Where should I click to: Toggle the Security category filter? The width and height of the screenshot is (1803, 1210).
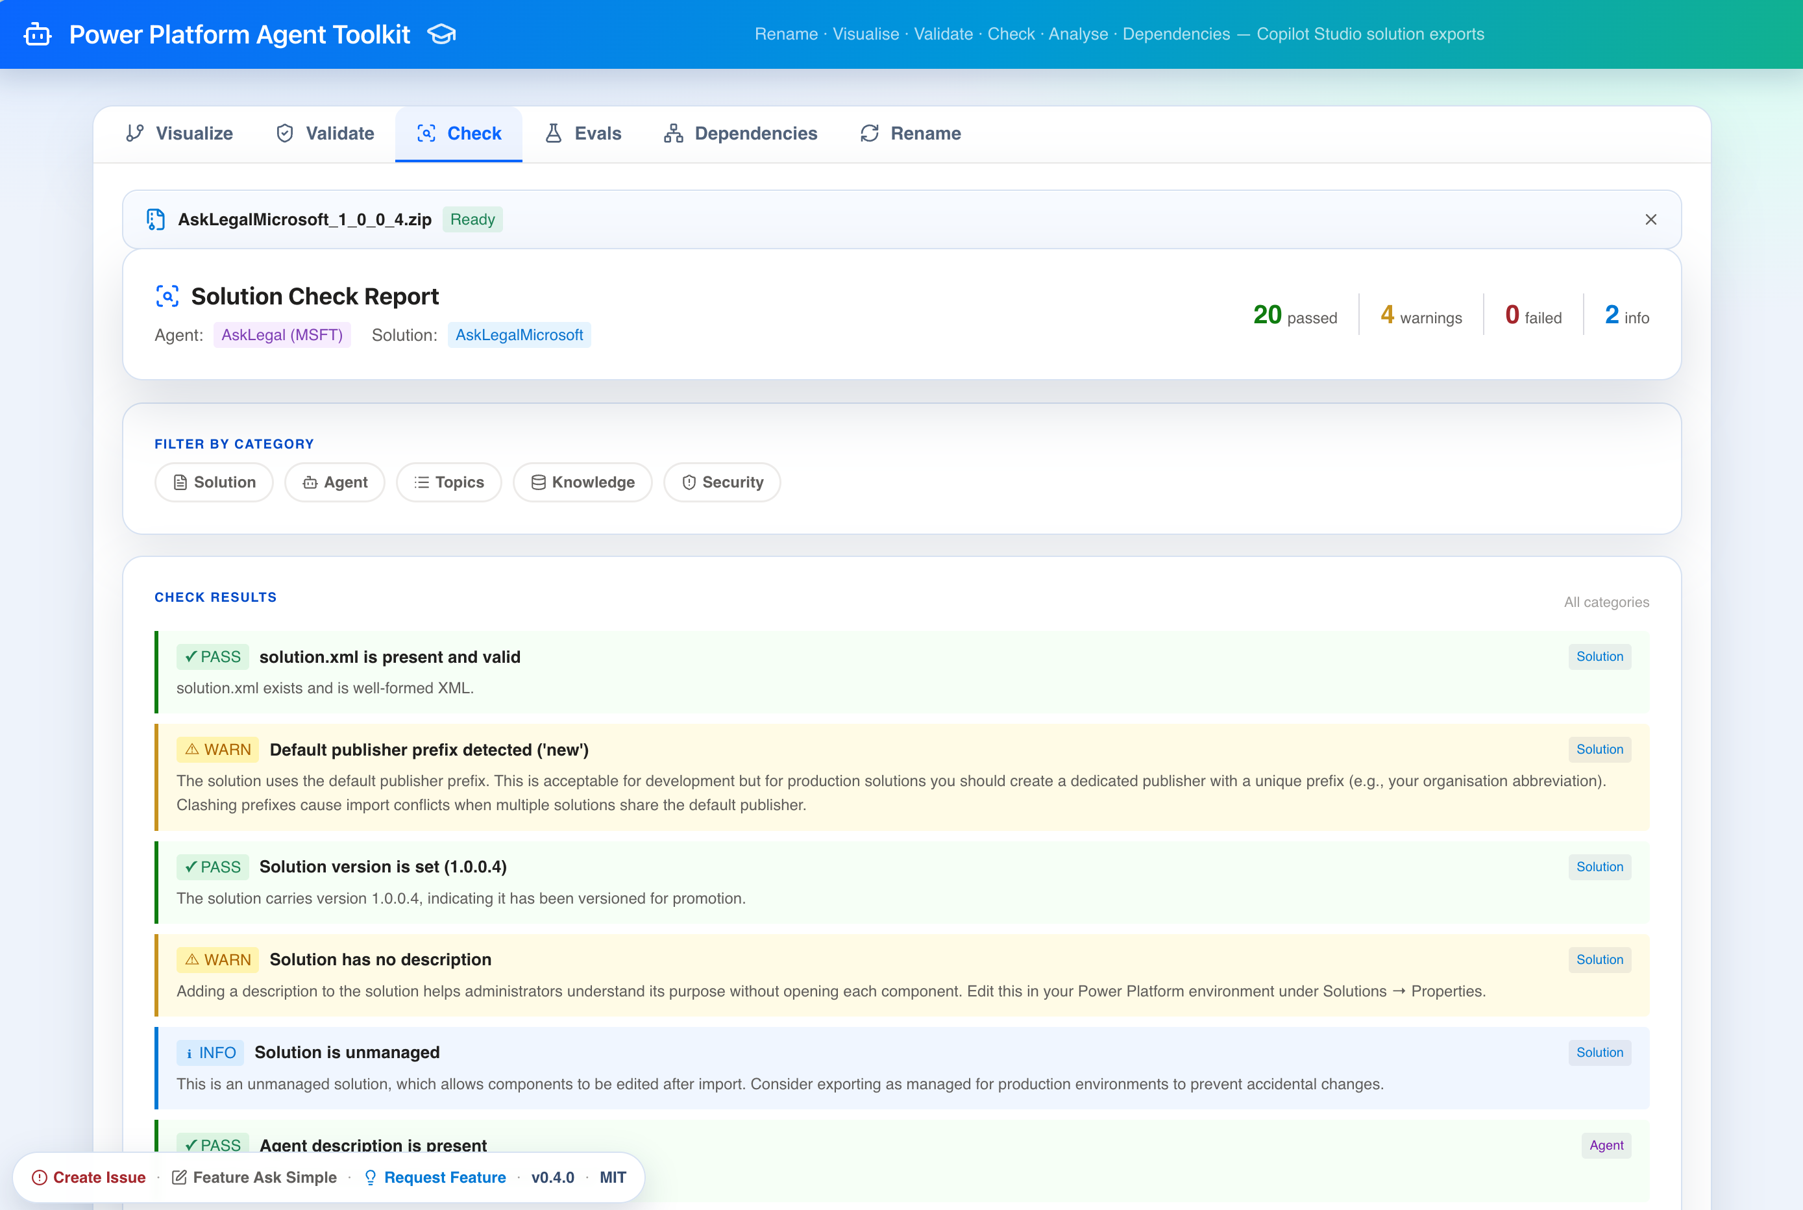(x=722, y=482)
